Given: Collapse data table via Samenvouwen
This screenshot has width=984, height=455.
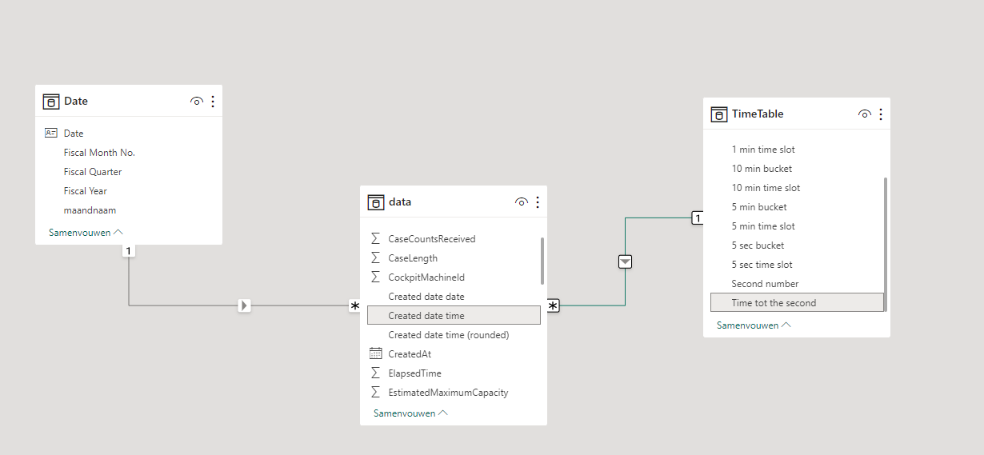Looking at the screenshot, I should pyautogui.click(x=410, y=413).
